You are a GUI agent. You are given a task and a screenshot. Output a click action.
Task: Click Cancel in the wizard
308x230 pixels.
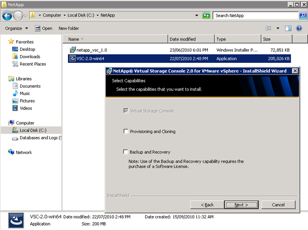(278, 205)
